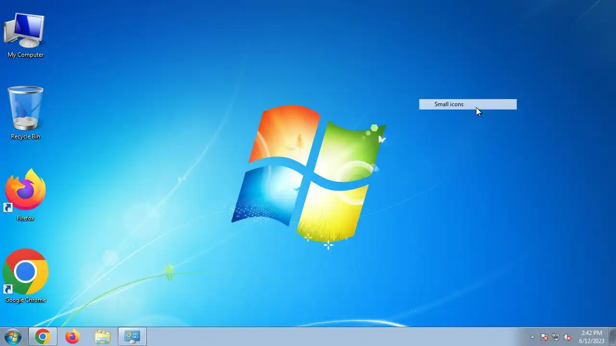This screenshot has width=616, height=346.
Task: Click the "Firefox" desktop label text
Action: point(26,218)
